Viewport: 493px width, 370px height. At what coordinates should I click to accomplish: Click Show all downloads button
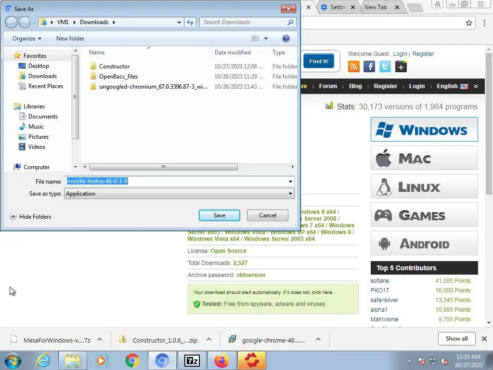coord(456,339)
